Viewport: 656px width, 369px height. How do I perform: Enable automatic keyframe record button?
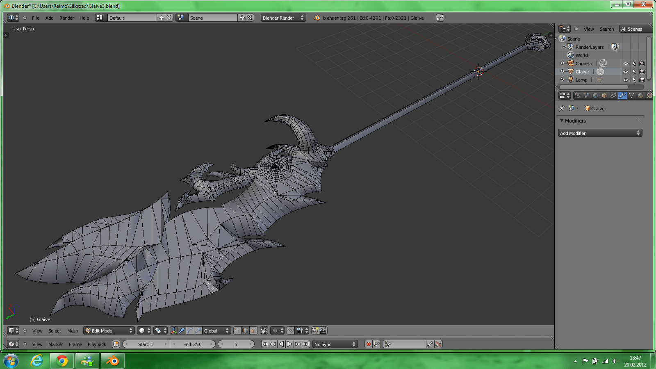pyautogui.click(x=368, y=344)
